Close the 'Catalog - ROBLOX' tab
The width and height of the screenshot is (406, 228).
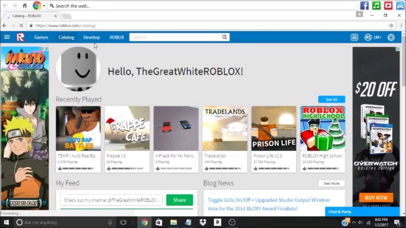56,16
